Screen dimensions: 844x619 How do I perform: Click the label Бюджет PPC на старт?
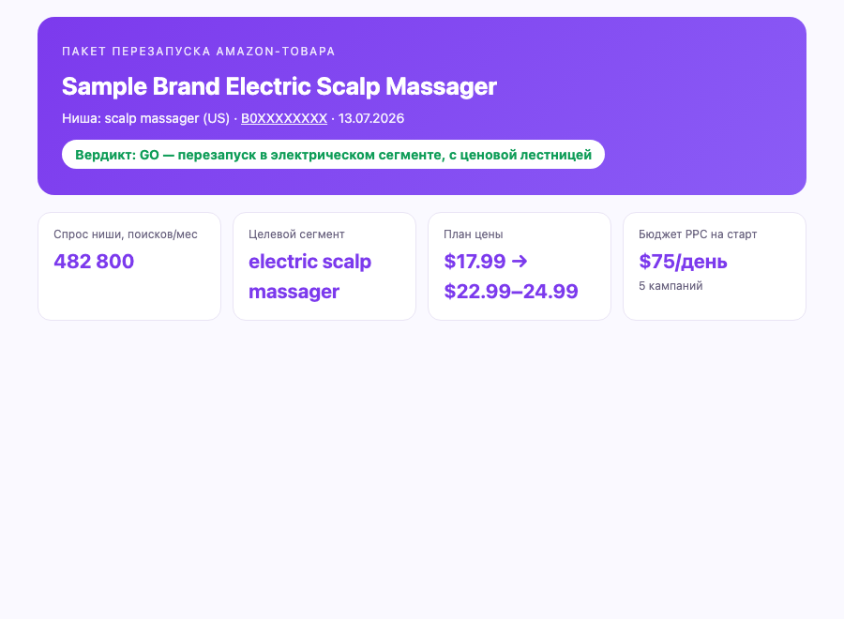point(698,234)
